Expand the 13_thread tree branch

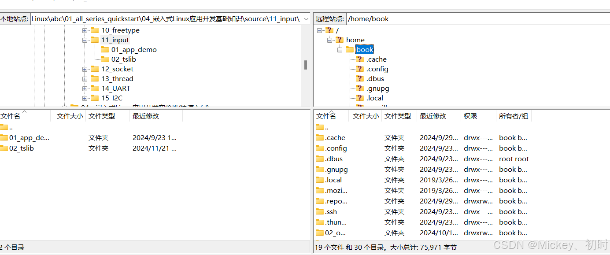(x=85, y=78)
